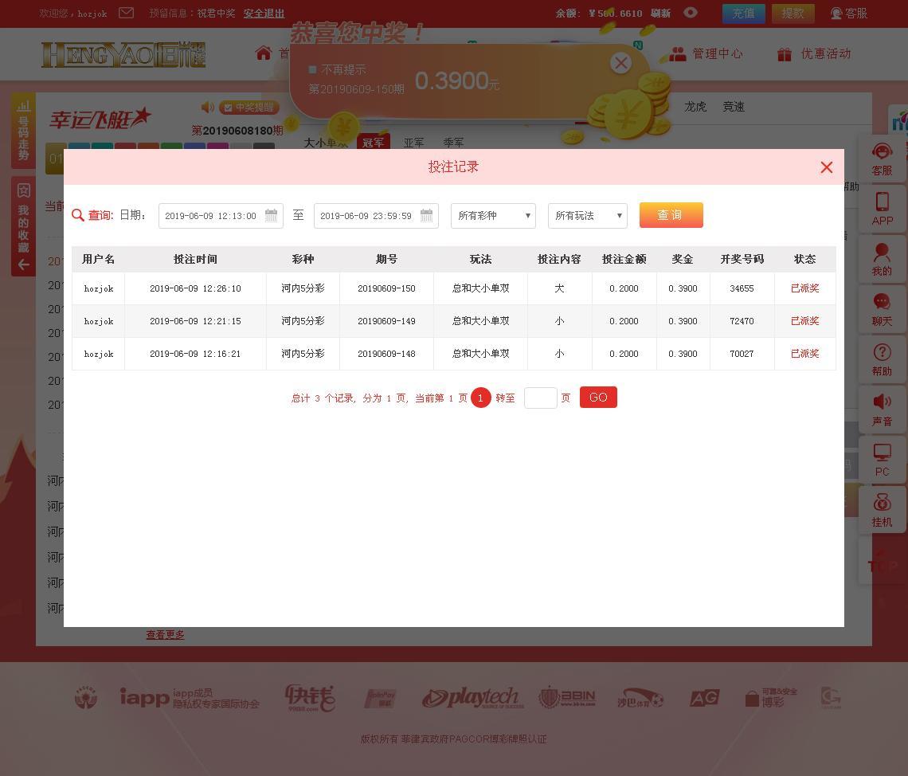908x776 pixels.
Task: Click the 帮助 question mark icon
Action: click(882, 354)
